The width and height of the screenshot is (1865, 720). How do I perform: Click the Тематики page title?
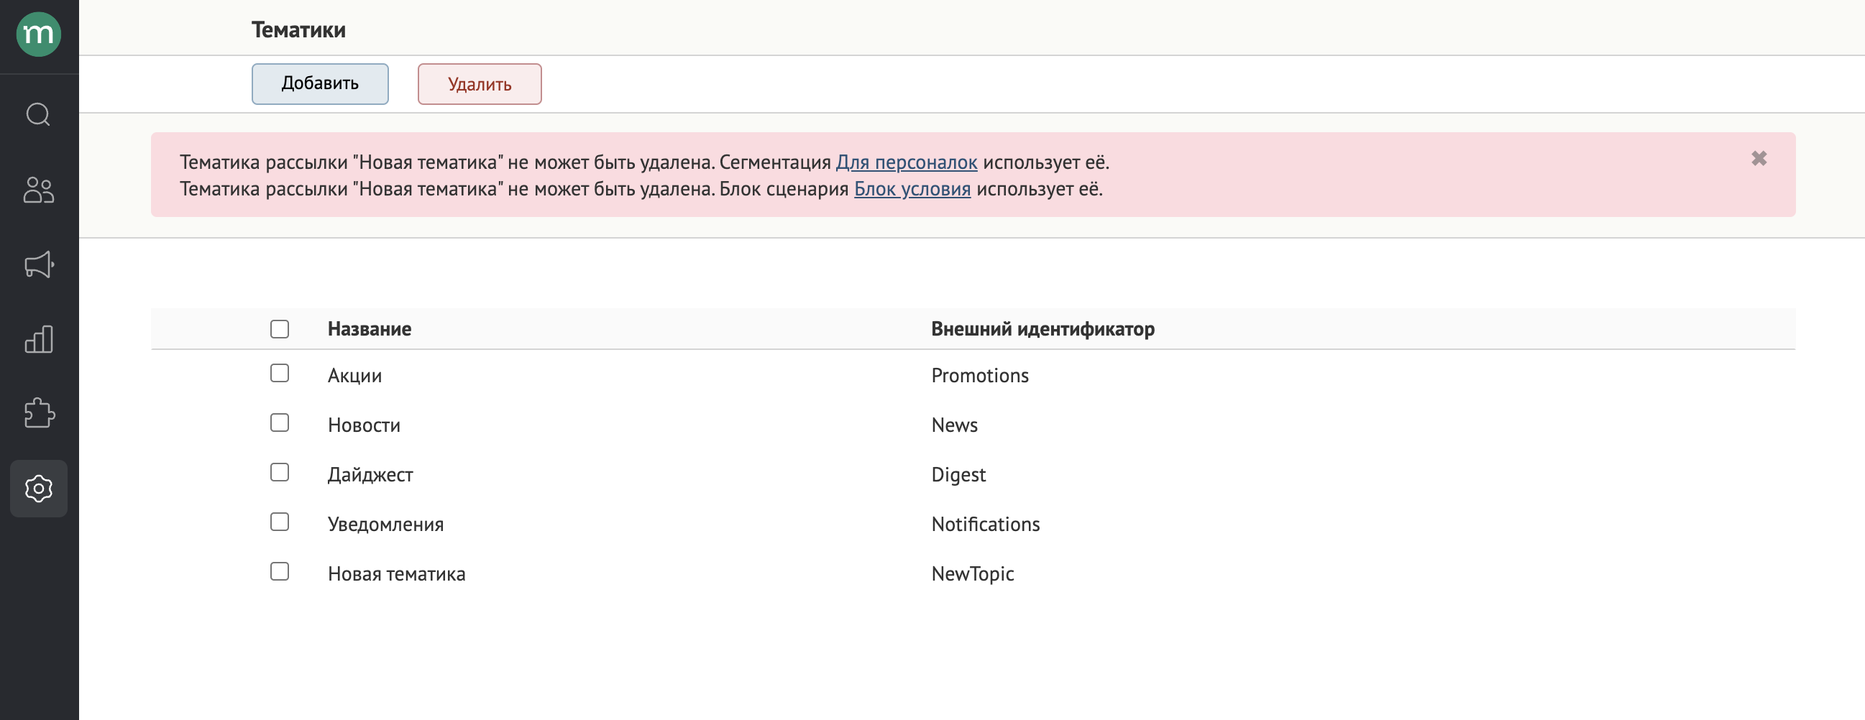298,29
